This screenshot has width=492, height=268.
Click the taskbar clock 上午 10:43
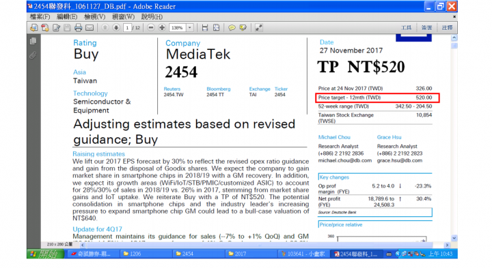click(x=441, y=254)
